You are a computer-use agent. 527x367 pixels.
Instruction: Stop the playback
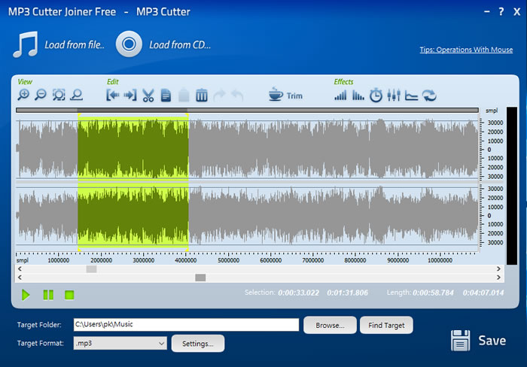[x=69, y=295]
